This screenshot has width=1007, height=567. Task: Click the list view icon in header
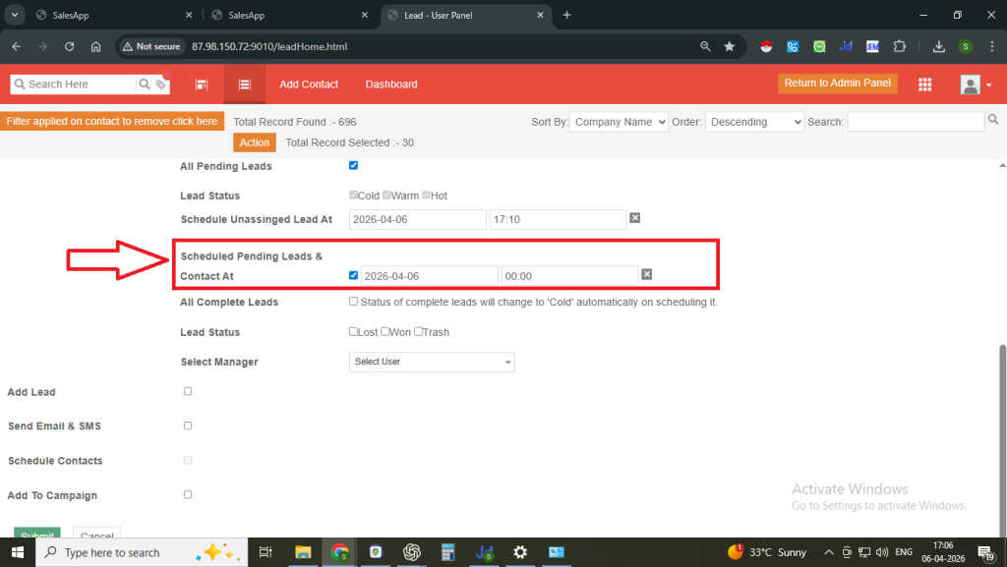[x=244, y=85]
